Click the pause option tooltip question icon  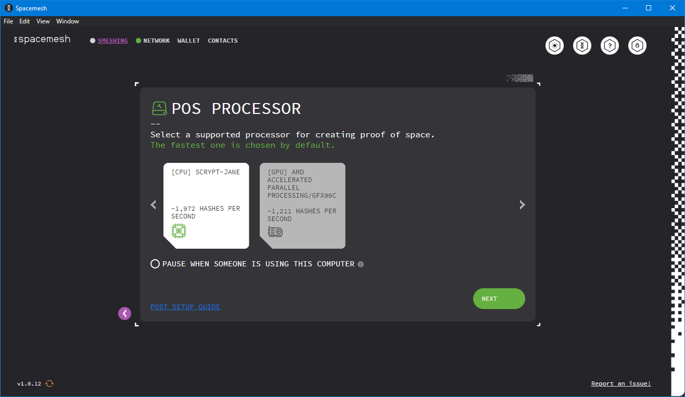pos(361,264)
